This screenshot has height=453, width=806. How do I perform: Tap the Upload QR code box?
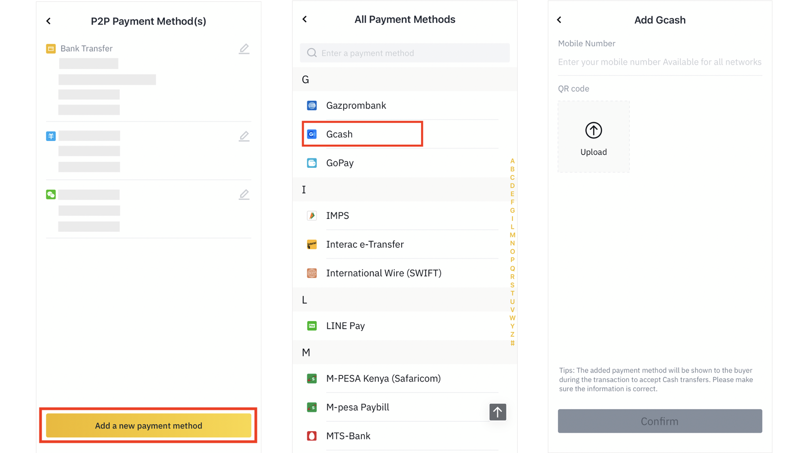point(593,136)
